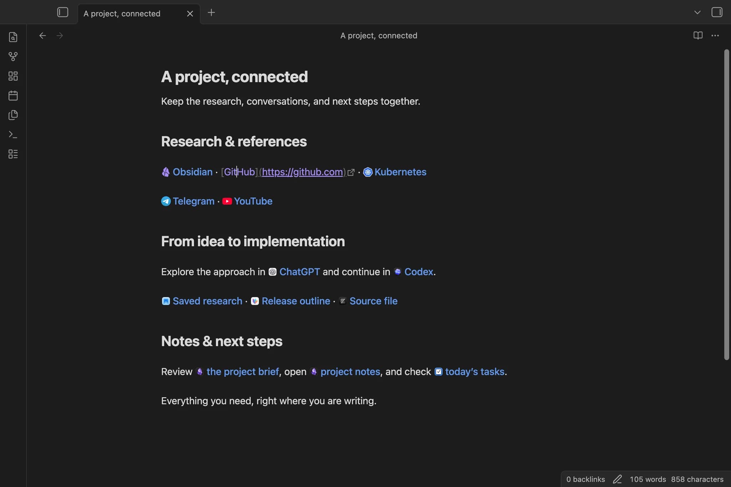This screenshot has width=731, height=487.
Task: Click the insert template ribbon icon
Action: point(13,115)
